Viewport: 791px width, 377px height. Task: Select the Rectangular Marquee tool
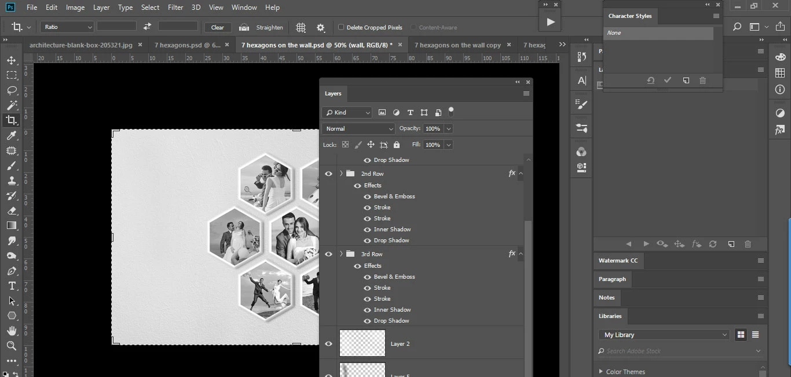point(12,75)
